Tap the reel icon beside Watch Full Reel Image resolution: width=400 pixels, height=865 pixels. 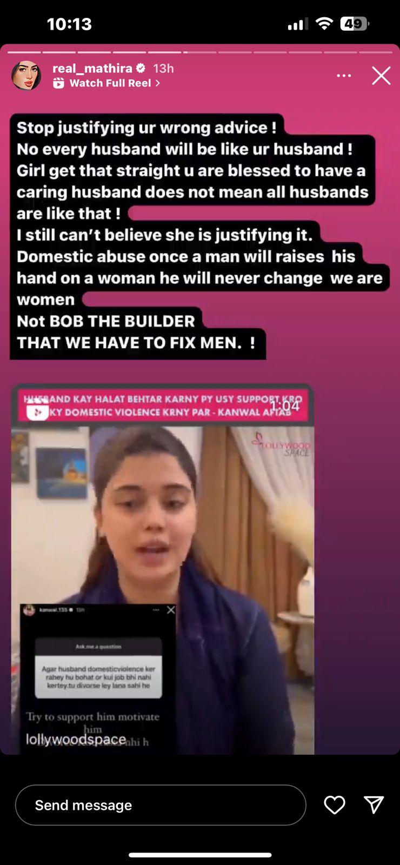coord(58,83)
